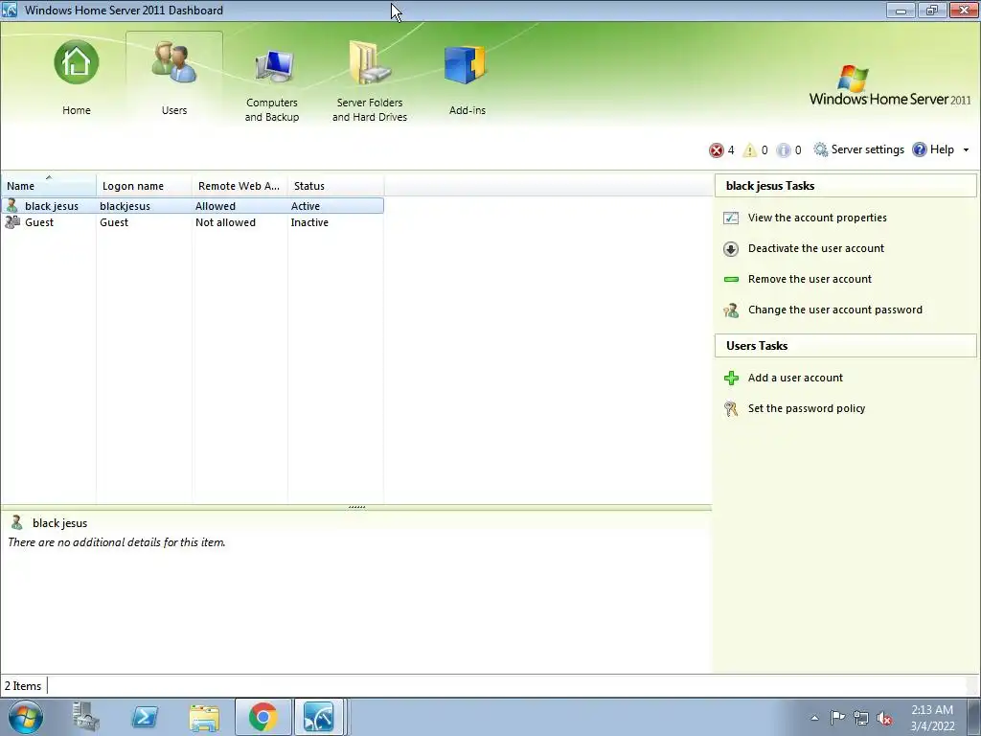The image size is (981, 736).
Task: Click the Inactive status cell
Action: click(x=309, y=222)
